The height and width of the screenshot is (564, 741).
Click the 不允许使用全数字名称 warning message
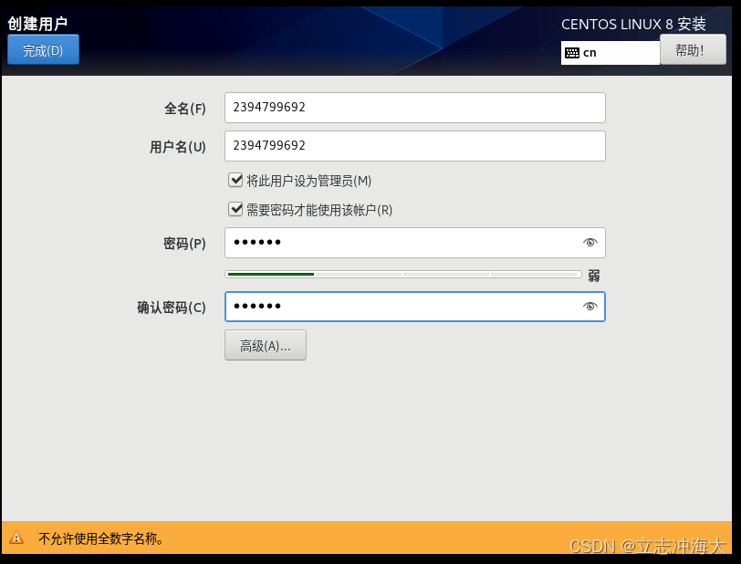pos(101,538)
